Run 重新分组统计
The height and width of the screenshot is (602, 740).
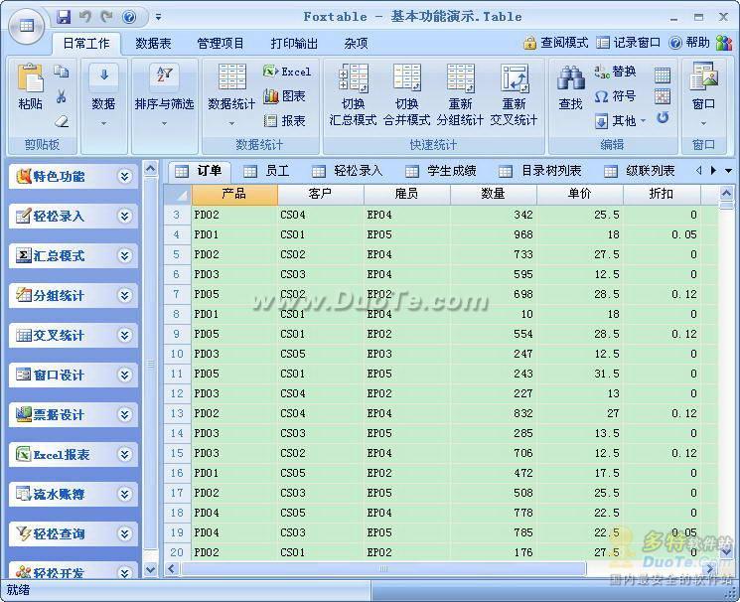460,95
